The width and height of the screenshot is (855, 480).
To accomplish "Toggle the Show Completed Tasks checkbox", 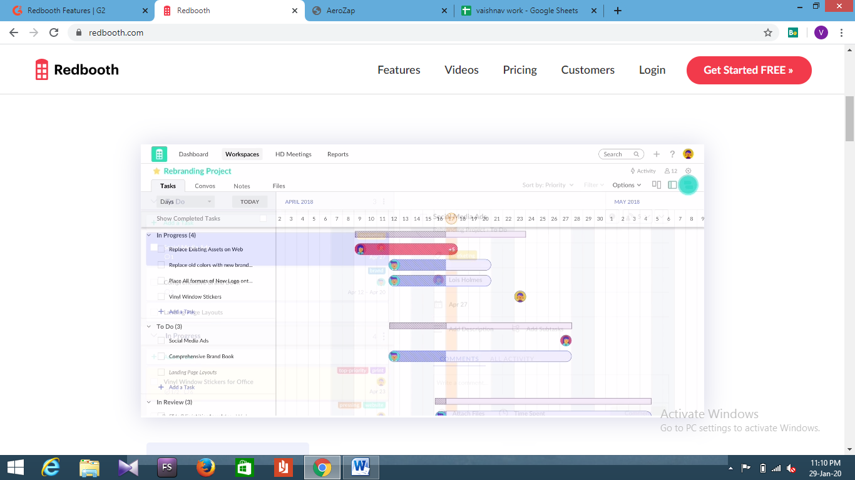I will [x=263, y=219].
